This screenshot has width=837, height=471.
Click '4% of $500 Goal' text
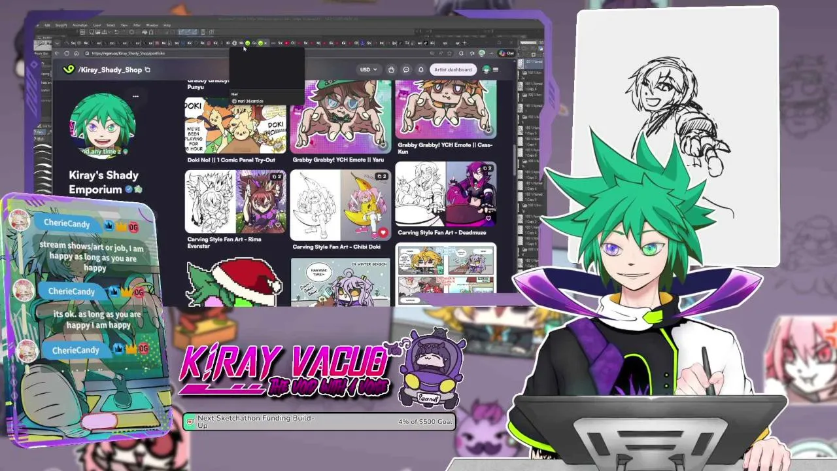click(x=425, y=421)
